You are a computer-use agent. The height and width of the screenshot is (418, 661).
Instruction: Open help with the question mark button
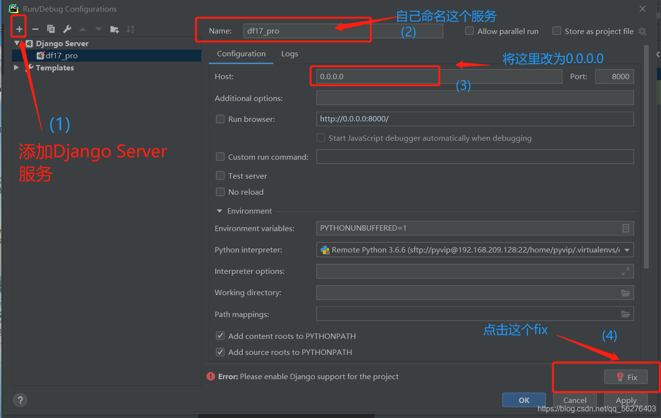20,400
